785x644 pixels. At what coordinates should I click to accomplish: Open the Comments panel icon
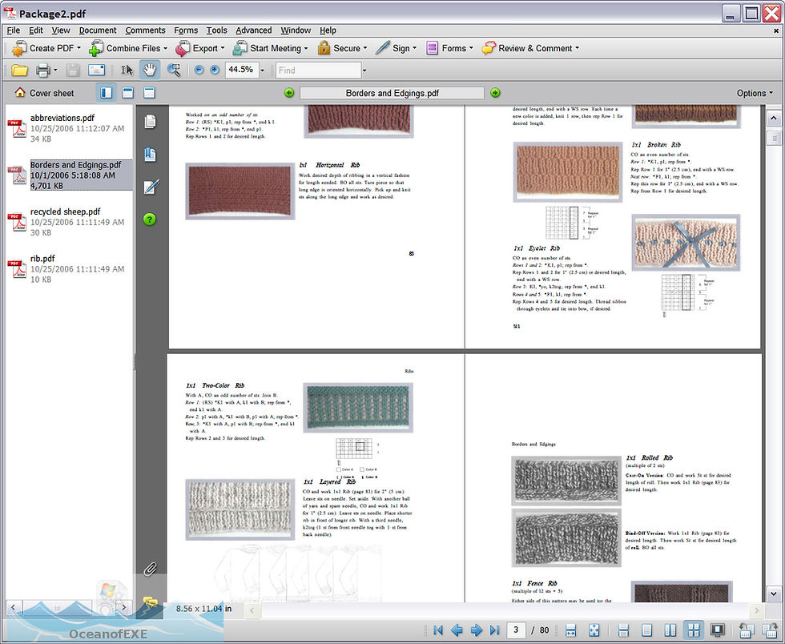pos(150,602)
